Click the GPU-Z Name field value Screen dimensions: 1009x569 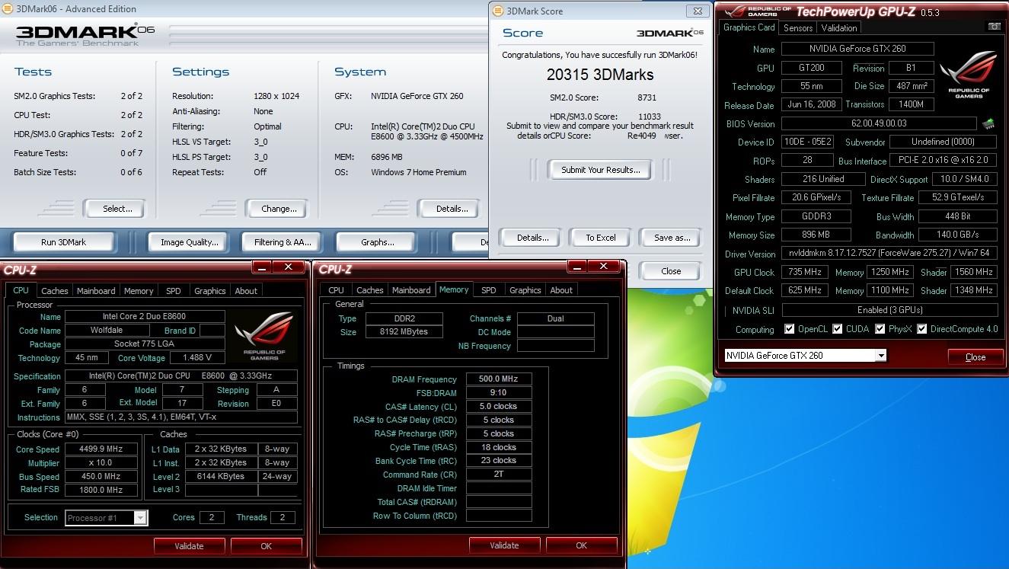click(857, 49)
